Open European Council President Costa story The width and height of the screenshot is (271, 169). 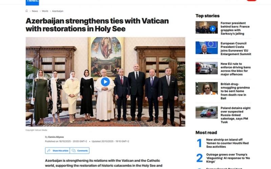236,49
